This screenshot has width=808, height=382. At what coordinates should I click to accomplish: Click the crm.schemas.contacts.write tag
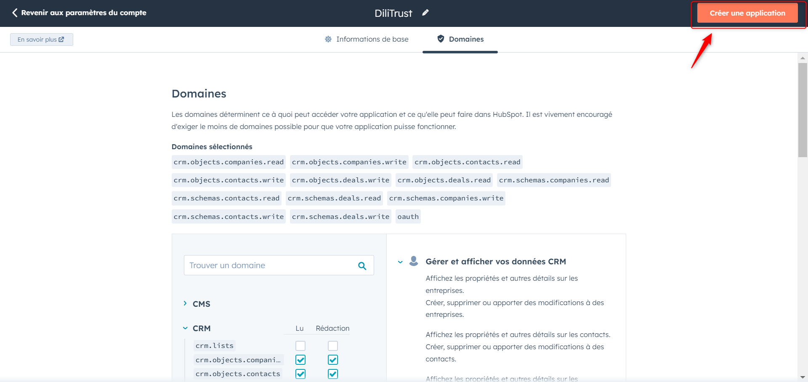click(x=229, y=216)
